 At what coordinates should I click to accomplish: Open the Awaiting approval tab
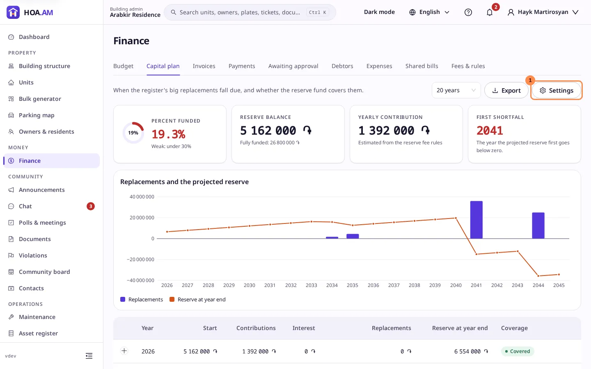pos(293,66)
